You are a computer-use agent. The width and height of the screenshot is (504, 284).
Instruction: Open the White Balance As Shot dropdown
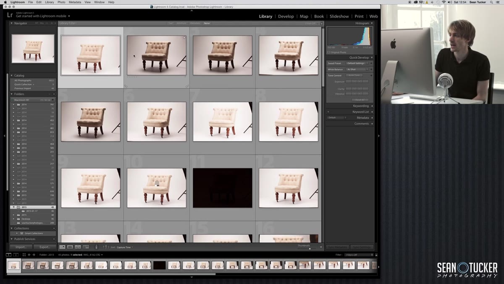[357, 69]
